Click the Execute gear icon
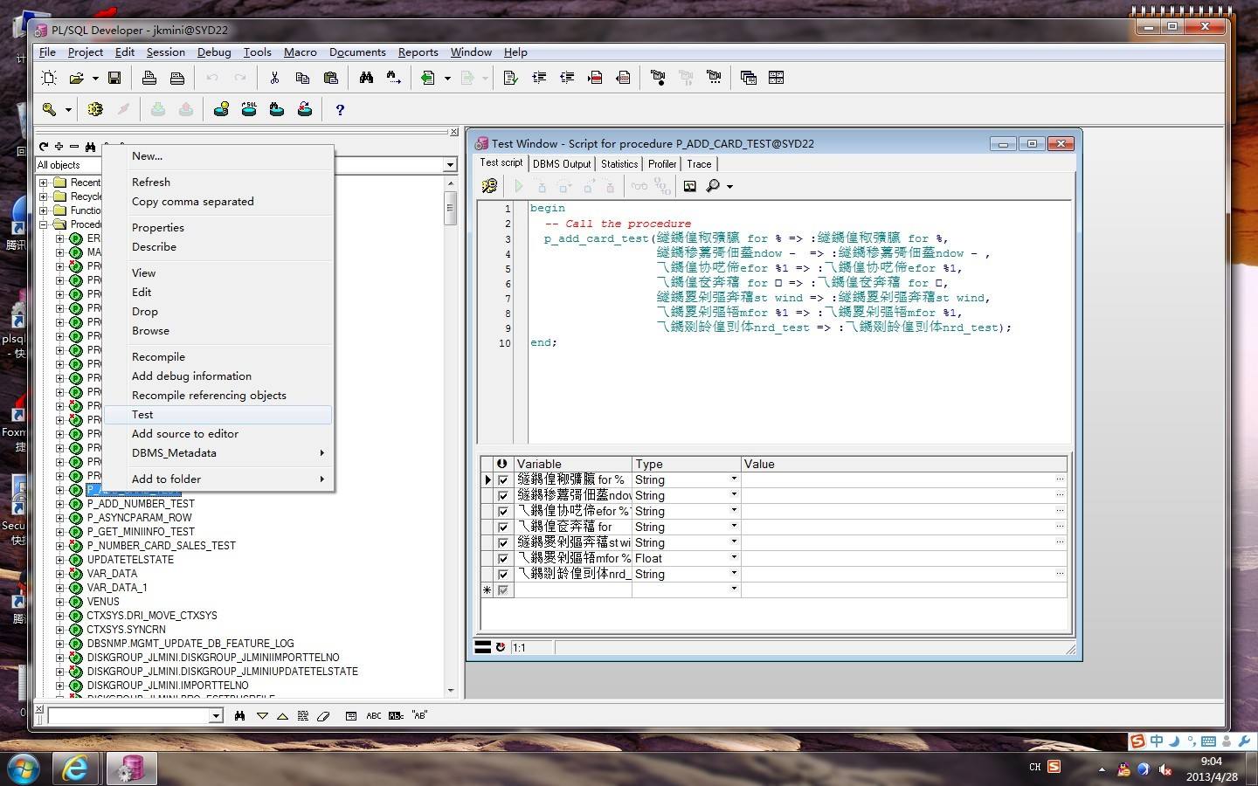This screenshot has width=1258, height=786. tap(95, 109)
